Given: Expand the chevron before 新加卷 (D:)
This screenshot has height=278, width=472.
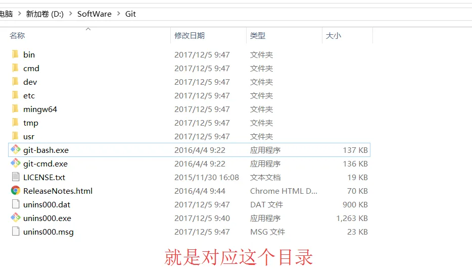Looking at the screenshot, I should click(x=20, y=14).
